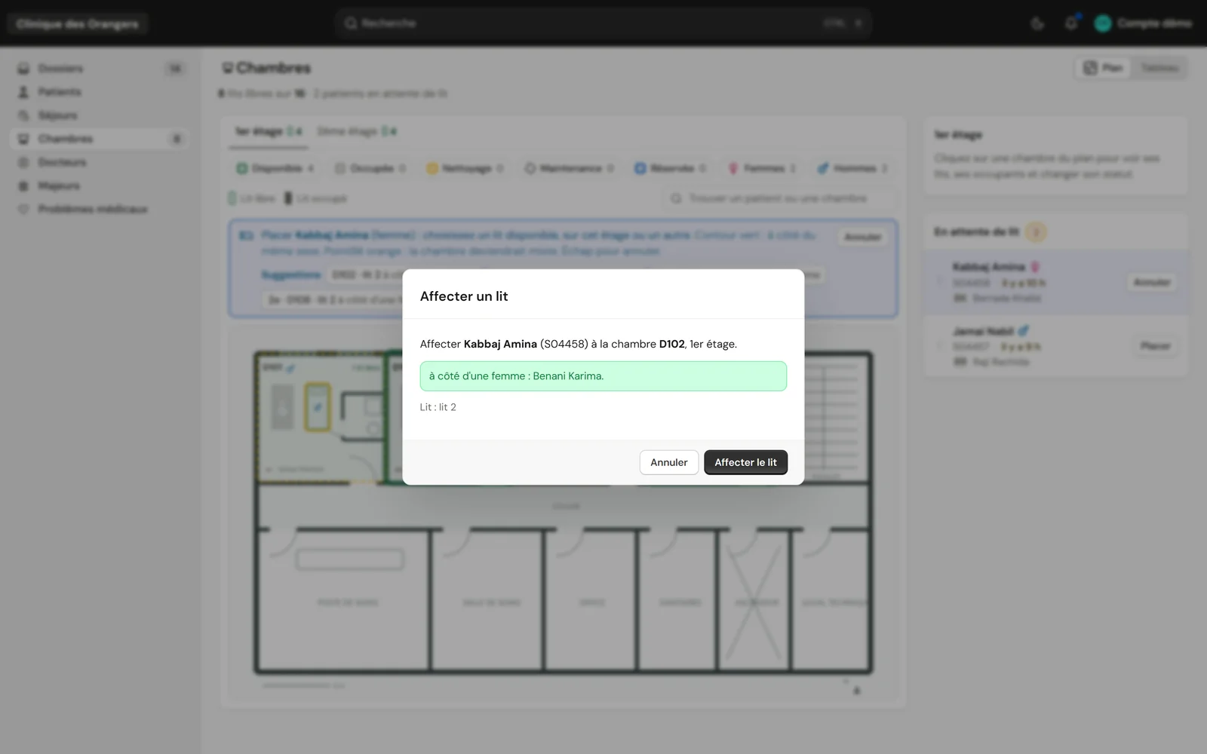The height and width of the screenshot is (754, 1207).
Task: Switch to the Plan view
Action: coord(1104,68)
